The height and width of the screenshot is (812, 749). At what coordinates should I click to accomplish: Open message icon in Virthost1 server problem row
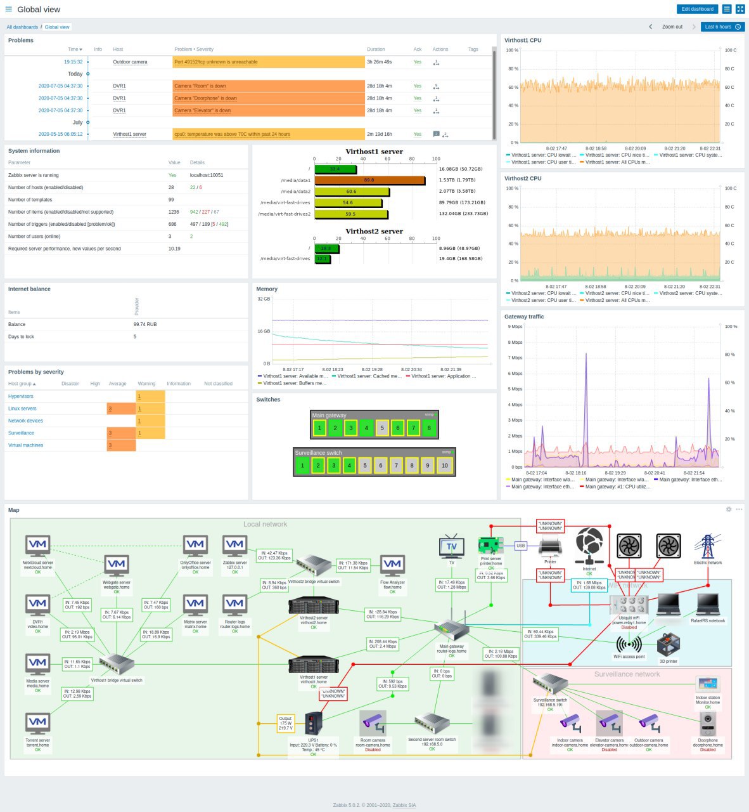coord(436,134)
